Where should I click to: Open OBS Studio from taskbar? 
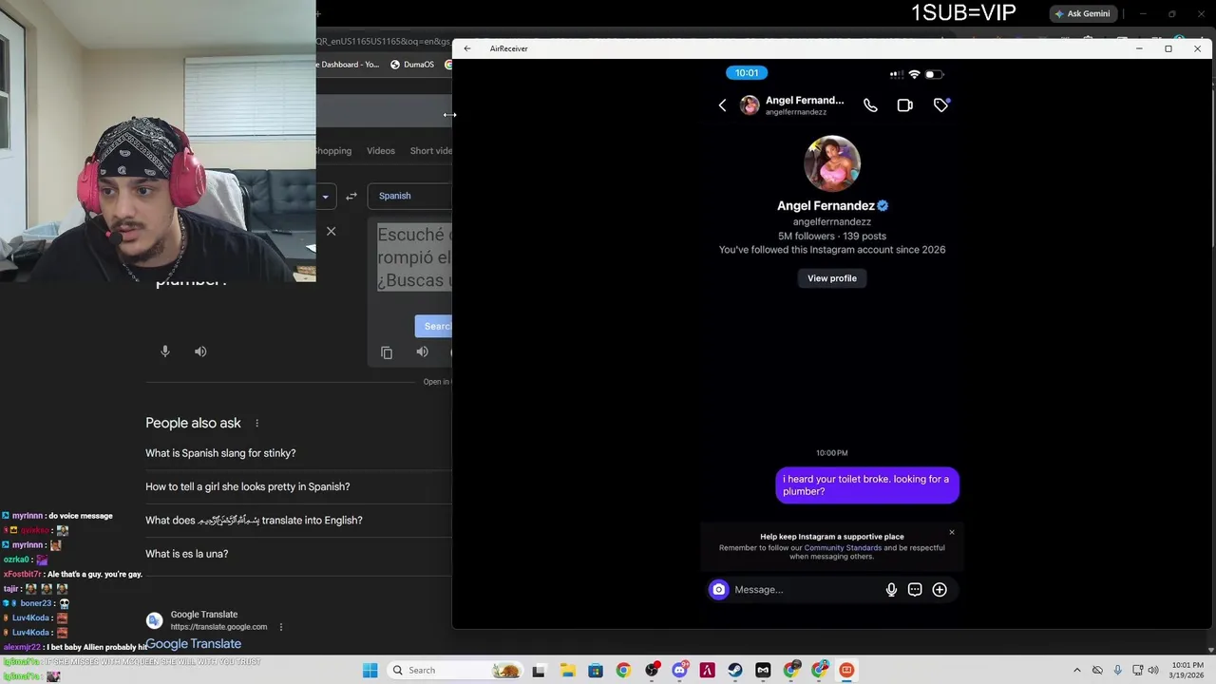click(x=652, y=670)
